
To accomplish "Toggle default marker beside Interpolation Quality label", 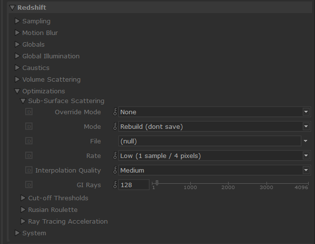I will [29, 171].
